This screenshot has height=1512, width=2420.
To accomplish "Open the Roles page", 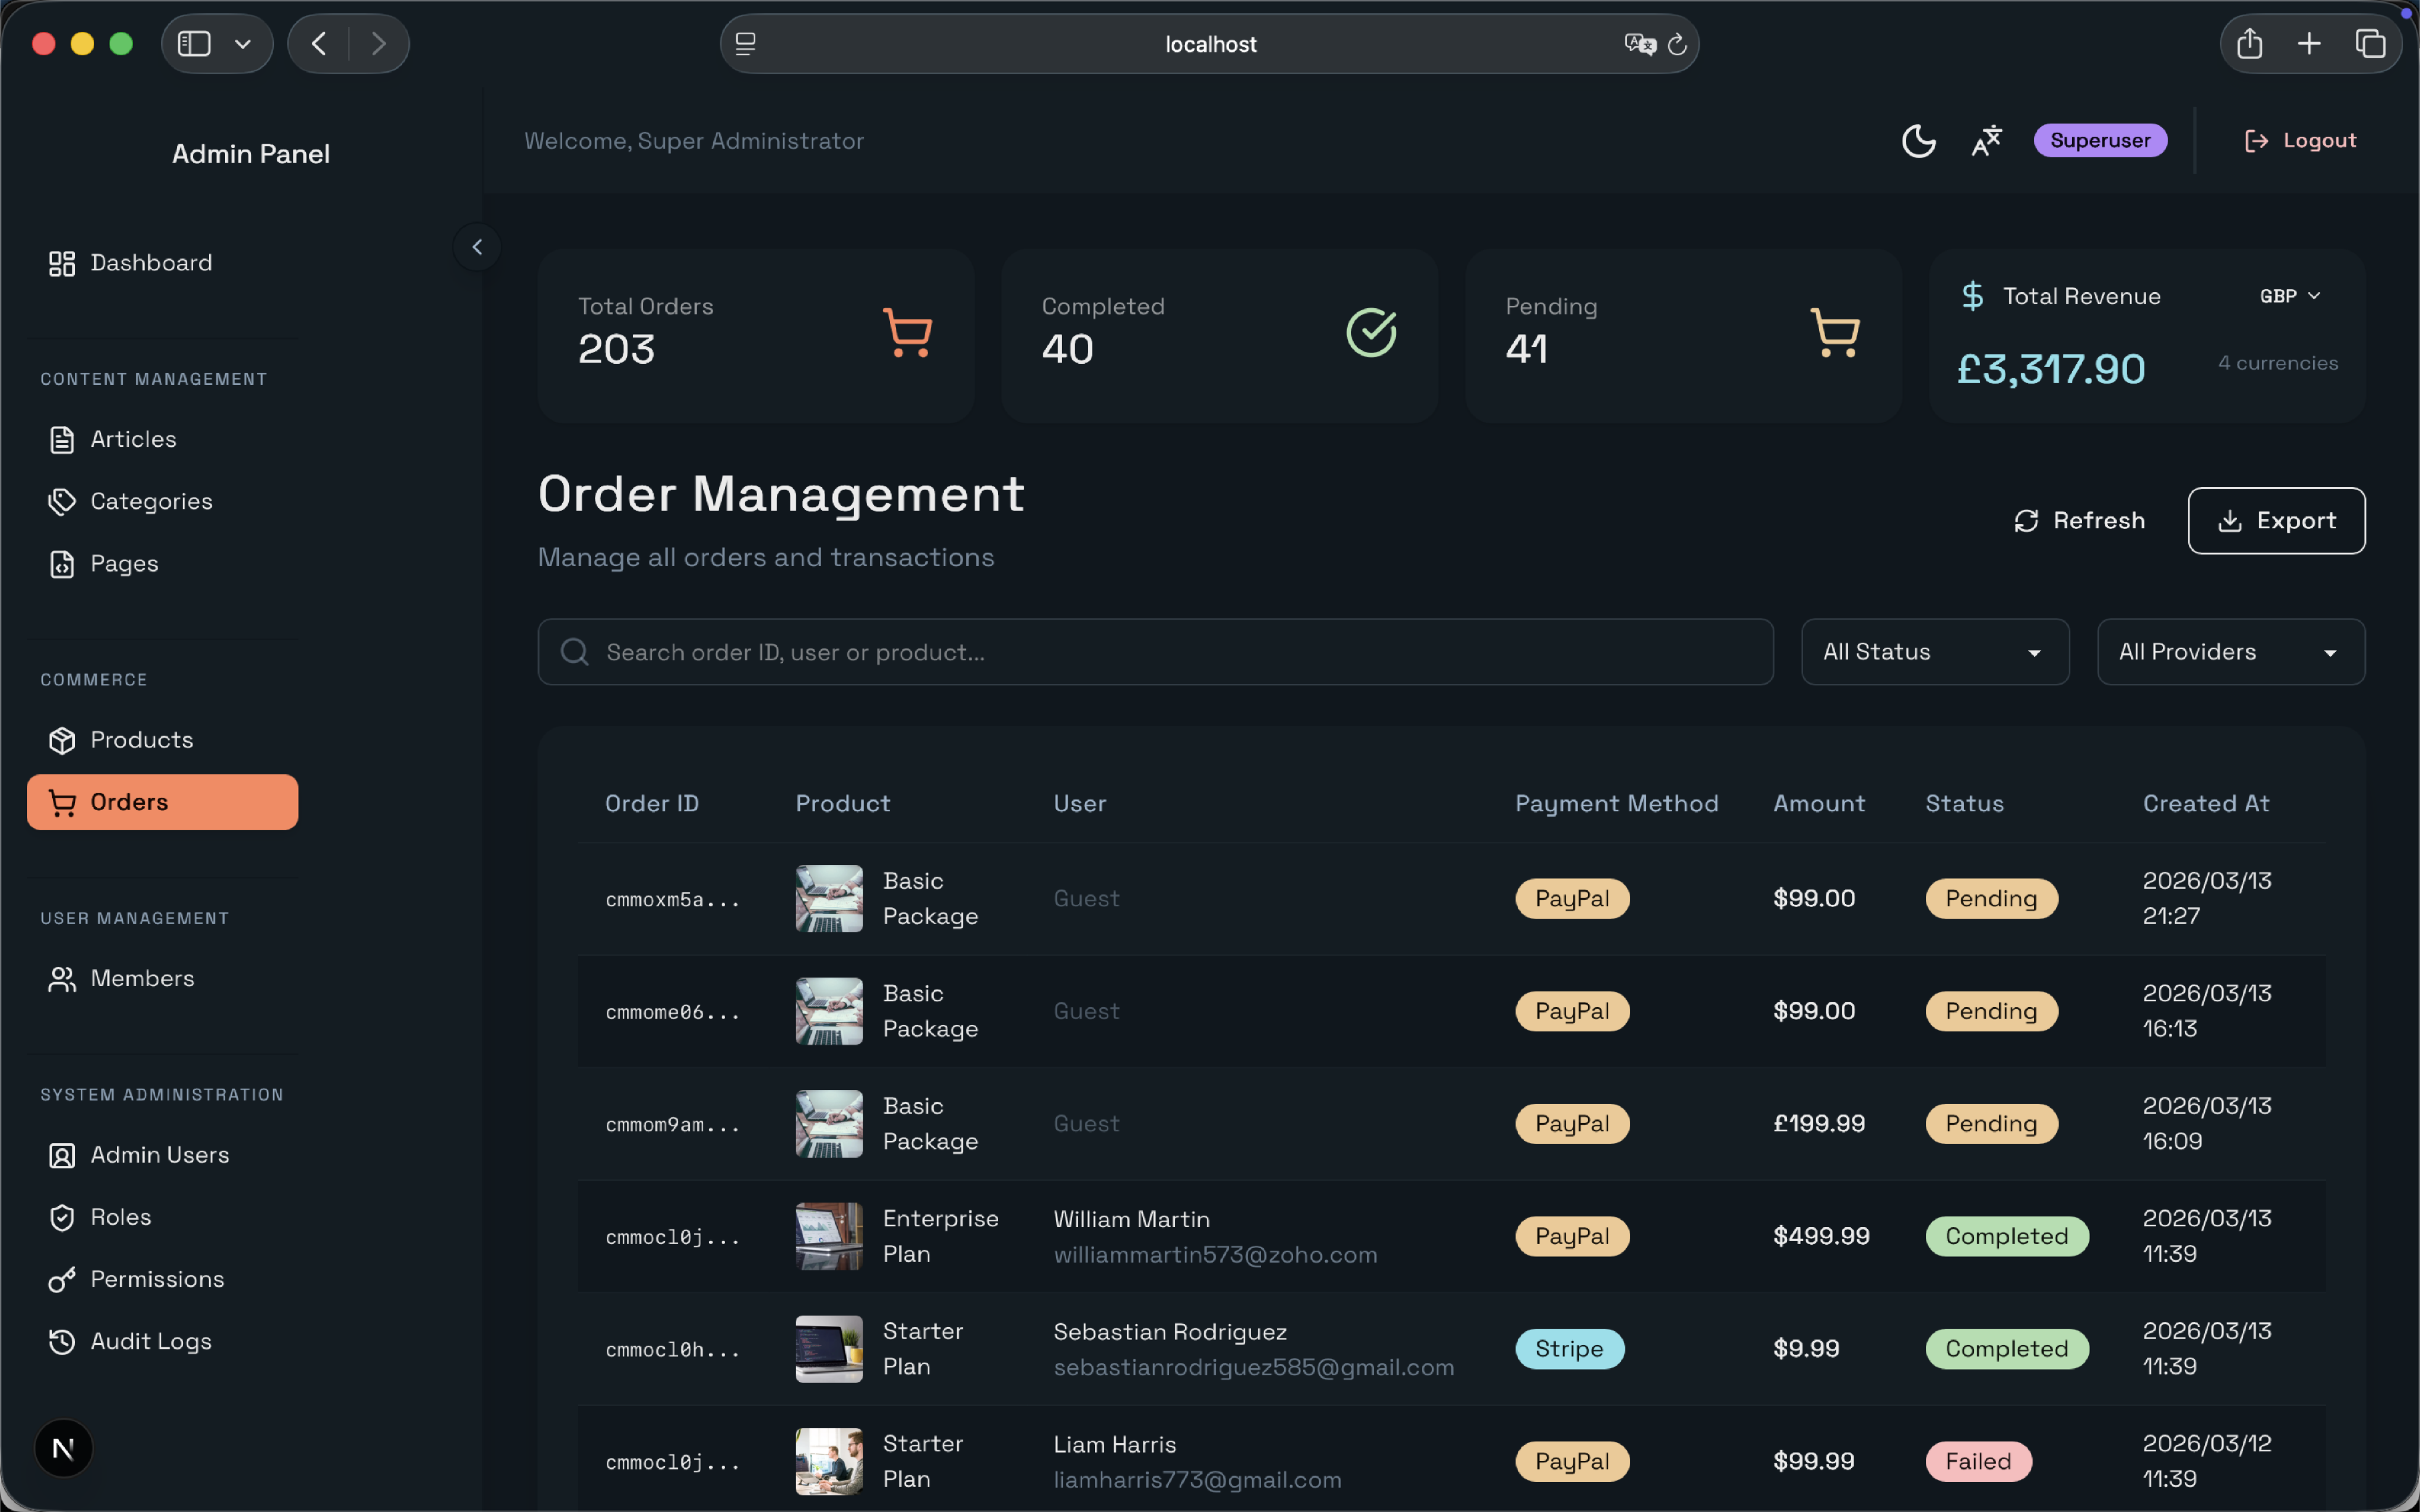I will coord(163,1217).
